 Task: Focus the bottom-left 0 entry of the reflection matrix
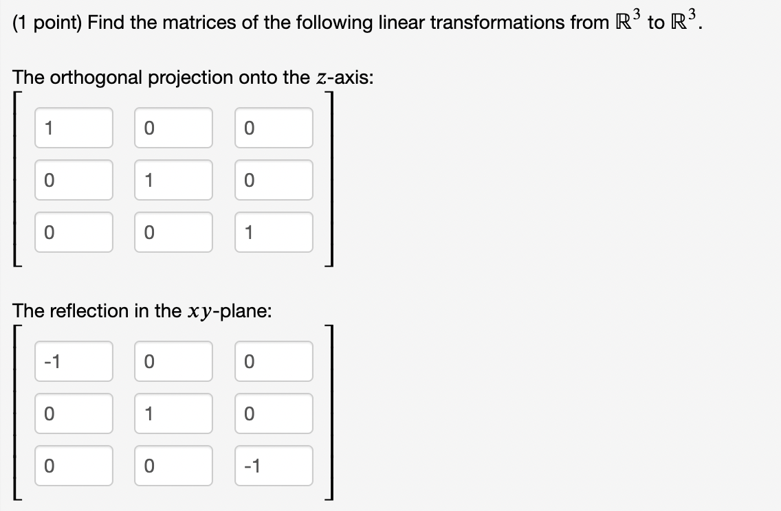point(74,466)
